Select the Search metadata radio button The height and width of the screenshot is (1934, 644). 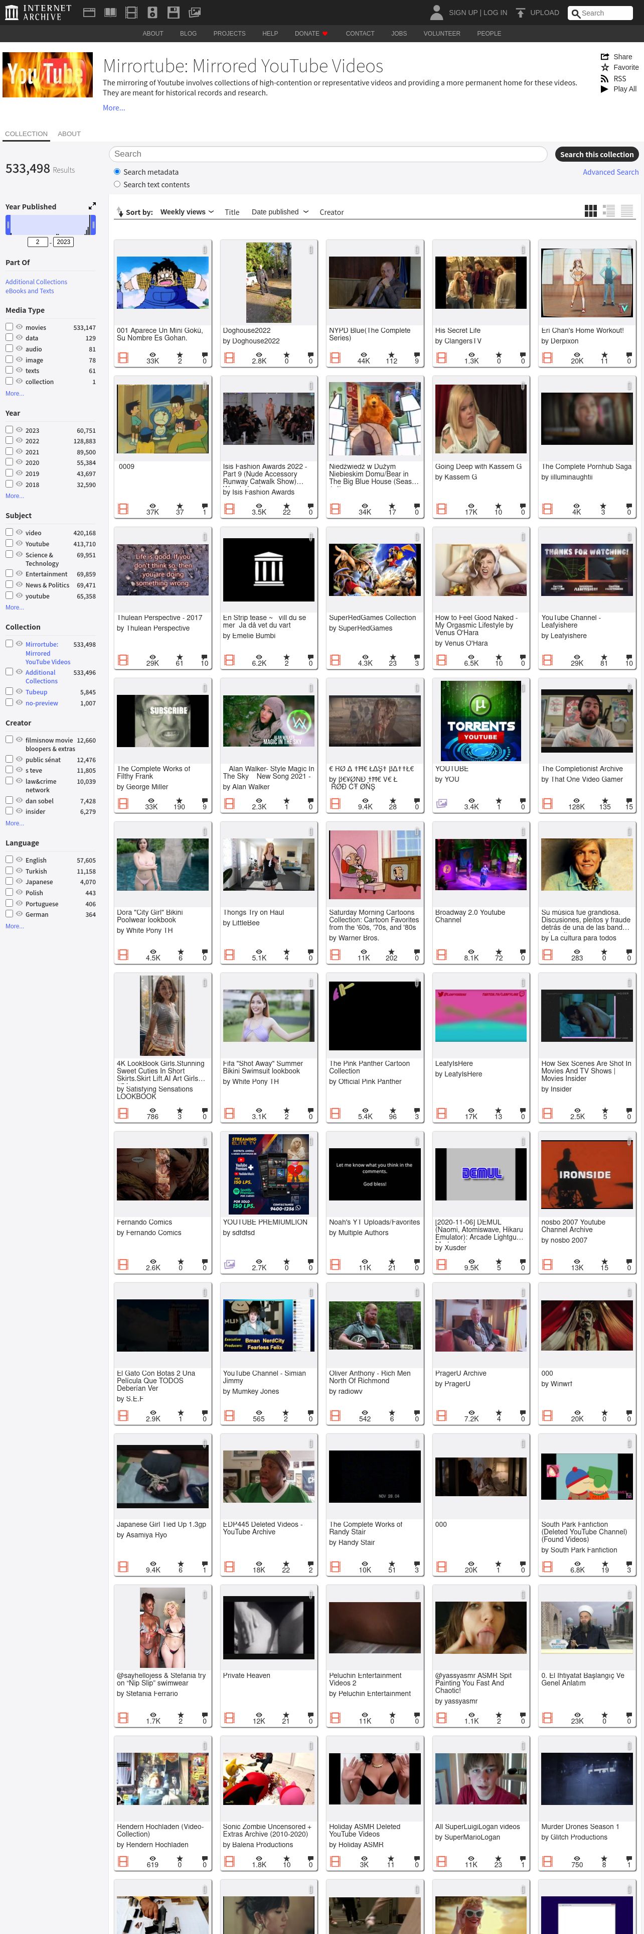(x=117, y=172)
